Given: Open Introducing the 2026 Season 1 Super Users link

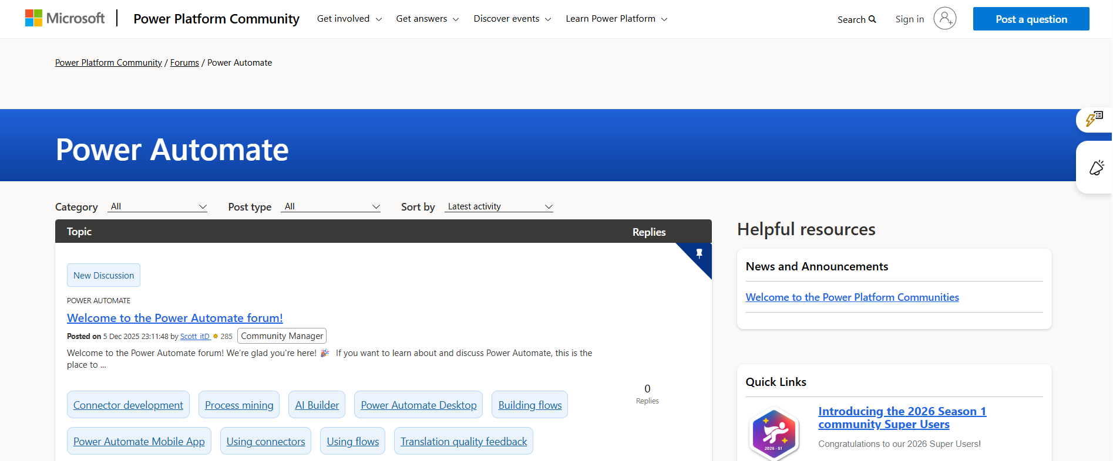Looking at the screenshot, I should 902,418.
